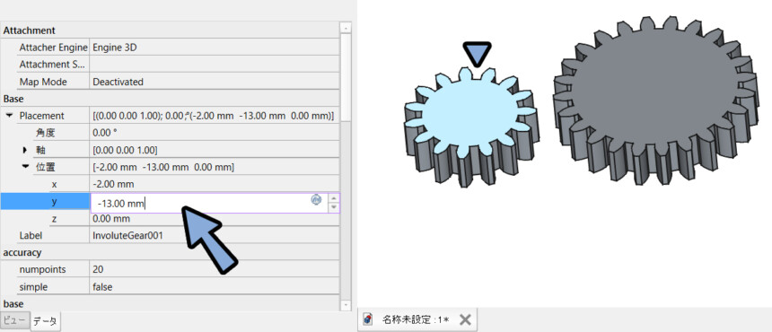Collapse the Placement property group
This screenshot has height=332, width=772.
(9, 116)
